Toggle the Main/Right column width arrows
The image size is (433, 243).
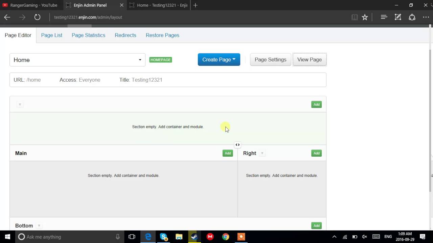tap(237, 145)
